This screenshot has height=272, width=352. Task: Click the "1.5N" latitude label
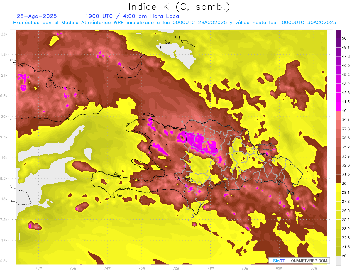pyautogui.click(x=4, y=55)
